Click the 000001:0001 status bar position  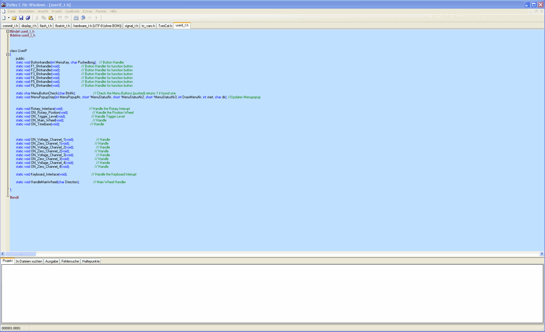coord(11,328)
